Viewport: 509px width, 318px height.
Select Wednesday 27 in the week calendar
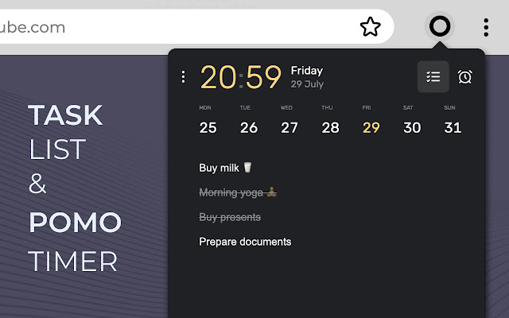[x=289, y=121]
